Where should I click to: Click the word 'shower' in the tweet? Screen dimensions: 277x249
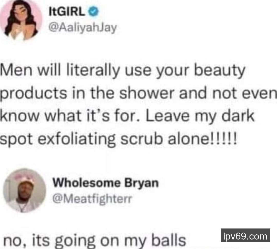click(147, 93)
